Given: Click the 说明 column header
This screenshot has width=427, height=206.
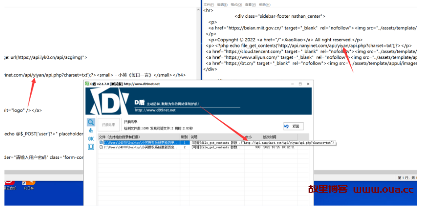Looking at the screenshot, I should [x=217, y=137].
